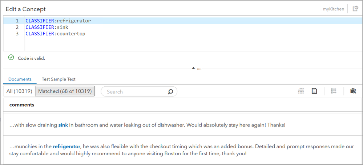Click the clipboard text icon
Screen dimensions: 363x165
[x=353, y=91]
